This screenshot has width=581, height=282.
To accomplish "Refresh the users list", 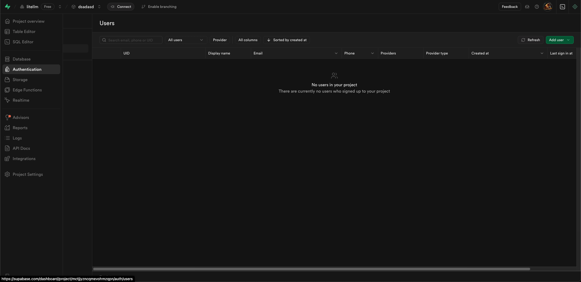I will tap(530, 40).
